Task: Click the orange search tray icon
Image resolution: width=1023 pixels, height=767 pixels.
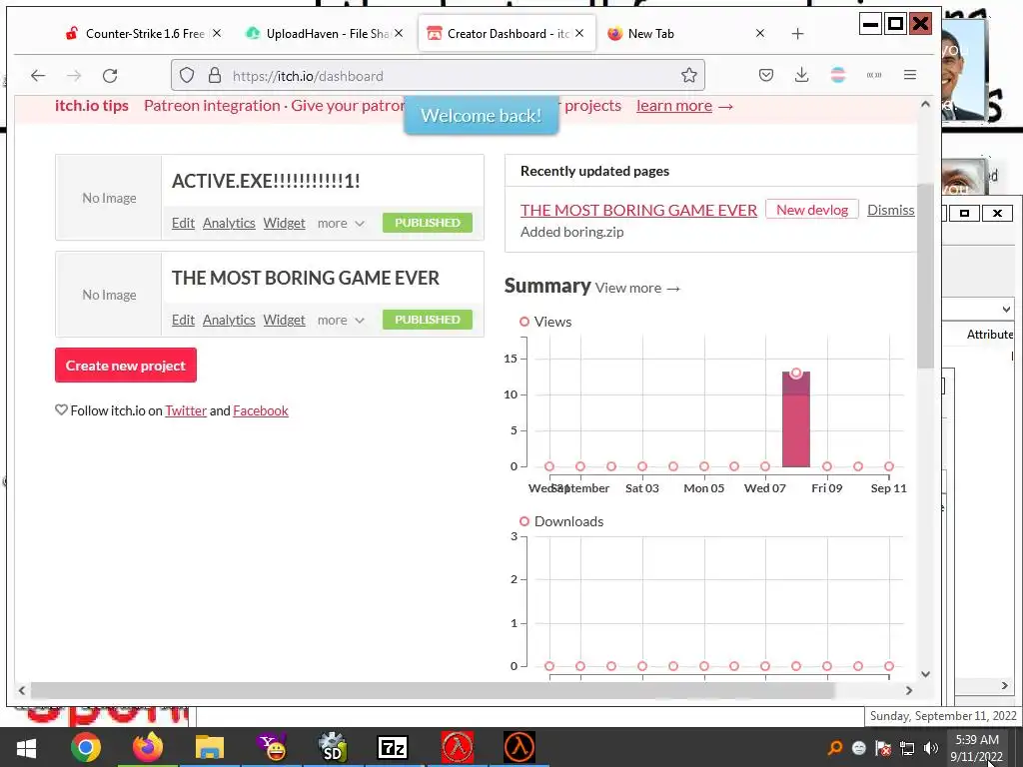Action: point(834,748)
